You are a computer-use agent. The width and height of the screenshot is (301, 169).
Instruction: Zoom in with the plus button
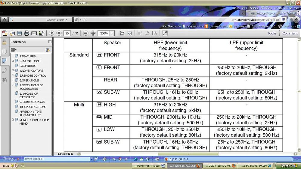click(x=93, y=33)
